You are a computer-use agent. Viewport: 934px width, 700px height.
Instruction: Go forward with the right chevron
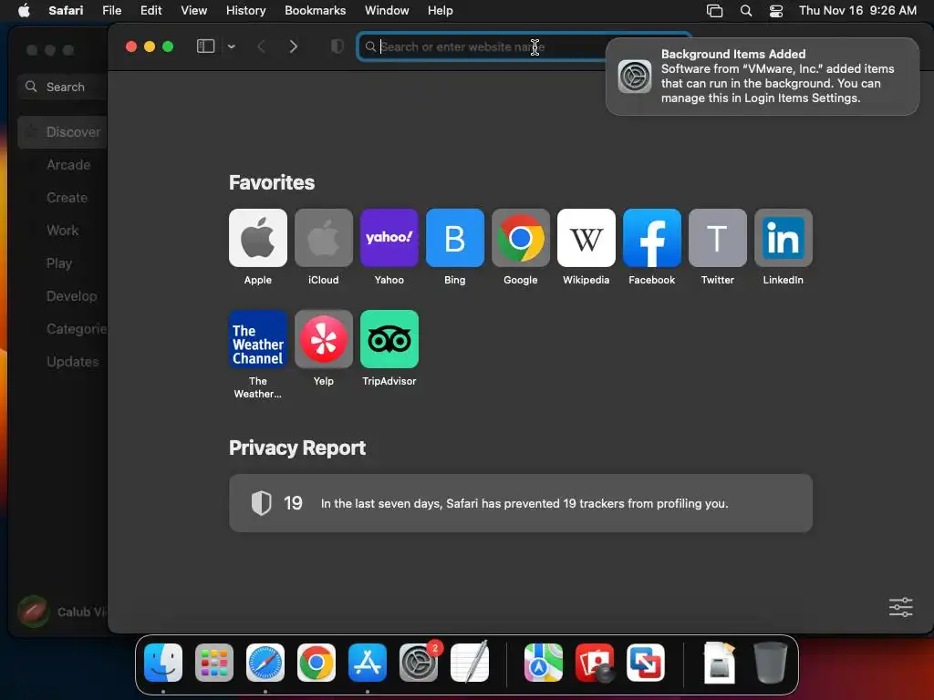click(293, 46)
